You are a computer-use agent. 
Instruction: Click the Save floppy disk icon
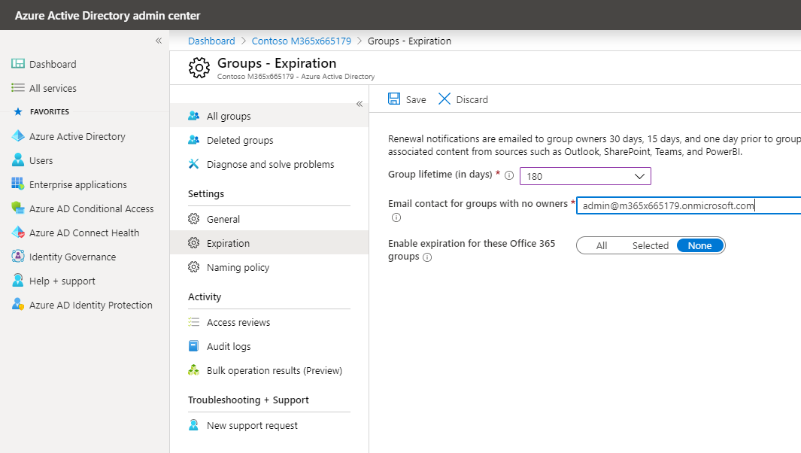394,99
